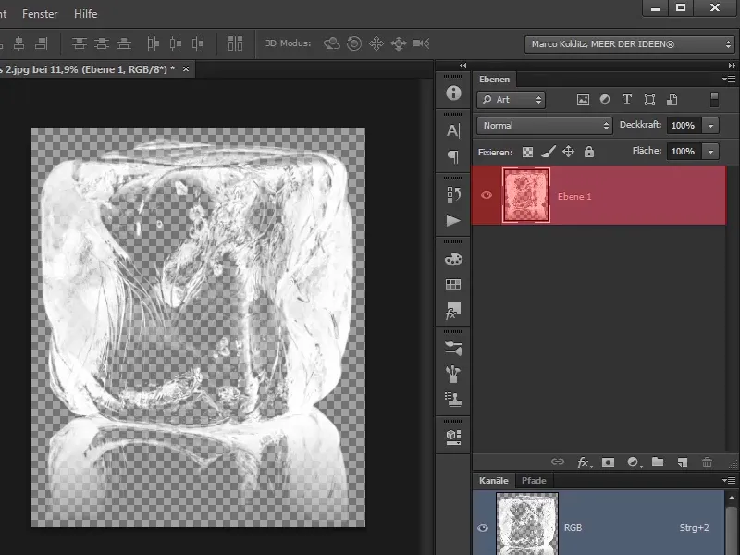
Task: Select Ebene 1 layer thumbnail
Action: coord(526,195)
